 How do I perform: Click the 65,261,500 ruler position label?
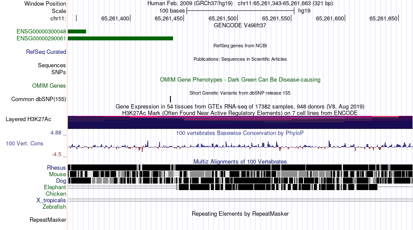[223, 19]
